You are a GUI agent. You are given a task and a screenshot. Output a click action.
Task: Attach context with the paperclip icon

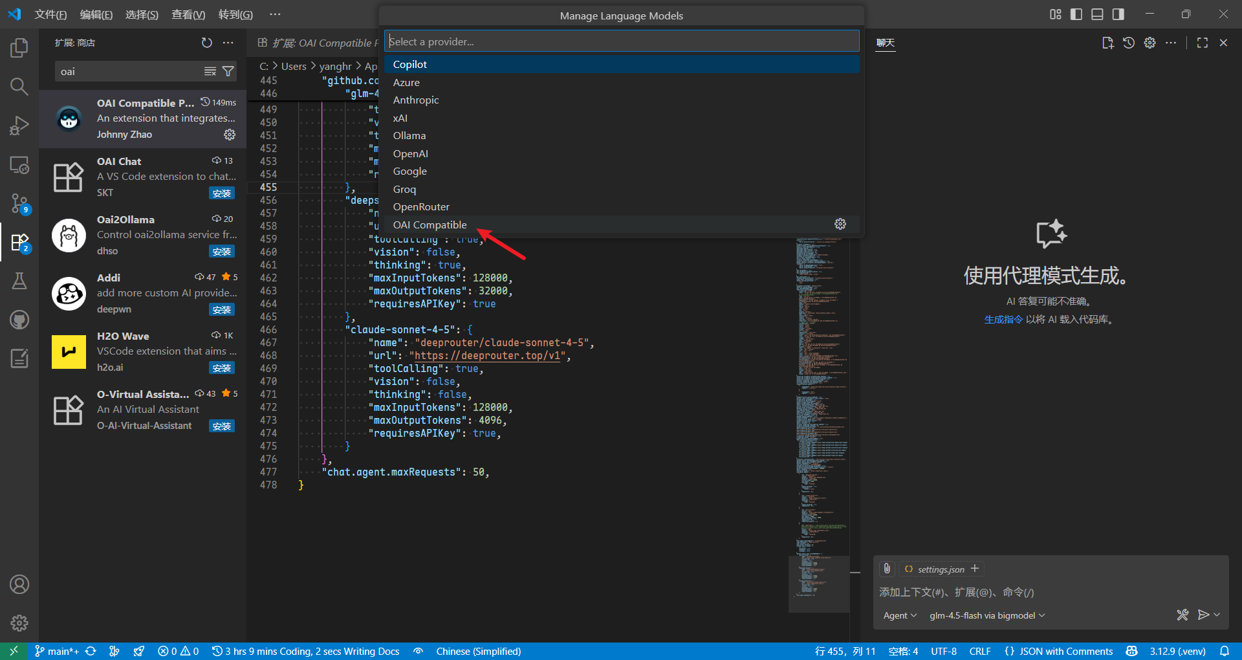(x=887, y=569)
